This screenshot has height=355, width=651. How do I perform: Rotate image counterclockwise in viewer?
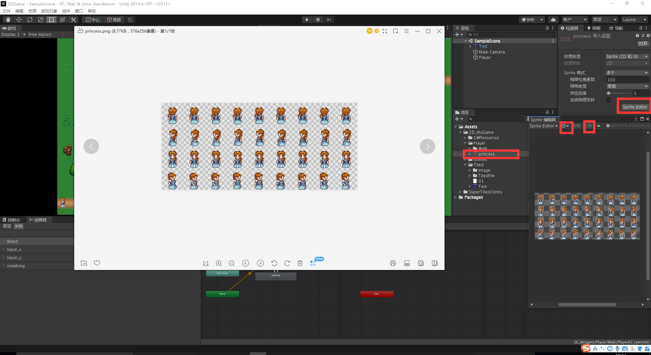coord(274,263)
